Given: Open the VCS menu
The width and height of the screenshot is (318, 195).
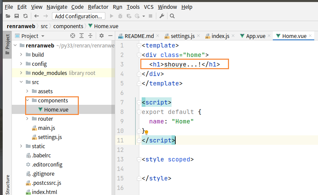Looking at the screenshot, I should (149, 7).
